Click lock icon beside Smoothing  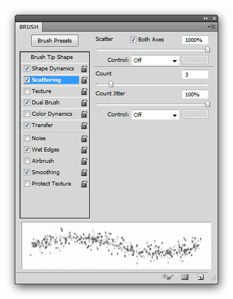pos(84,172)
